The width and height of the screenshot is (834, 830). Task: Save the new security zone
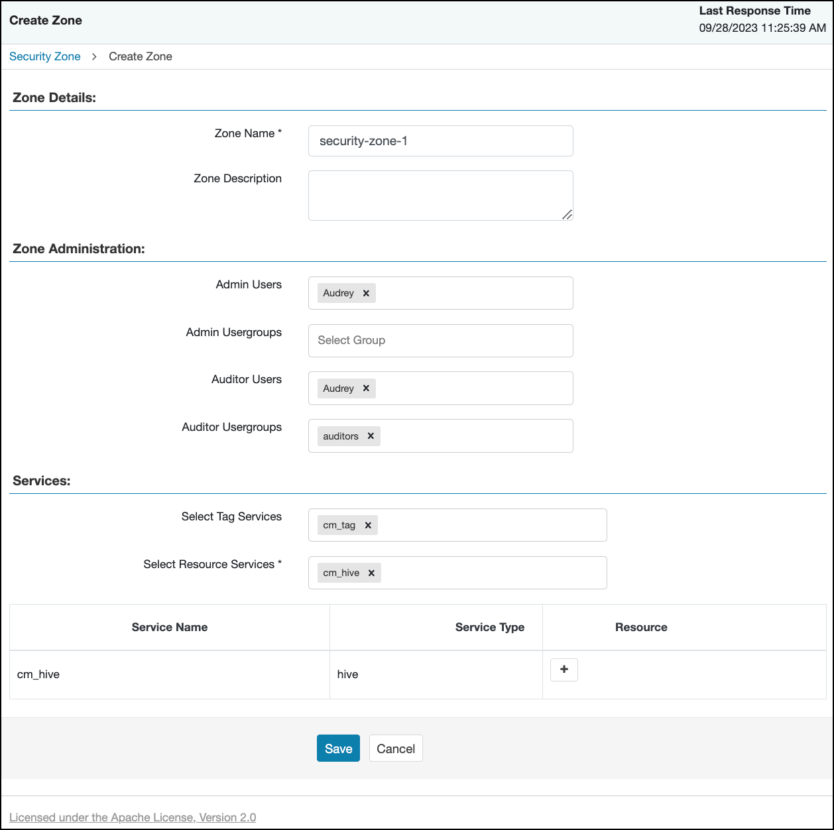coord(338,748)
